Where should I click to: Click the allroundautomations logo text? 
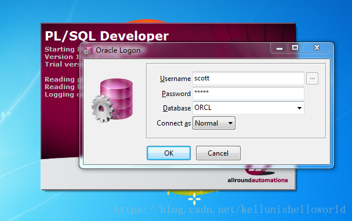pos(257,181)
